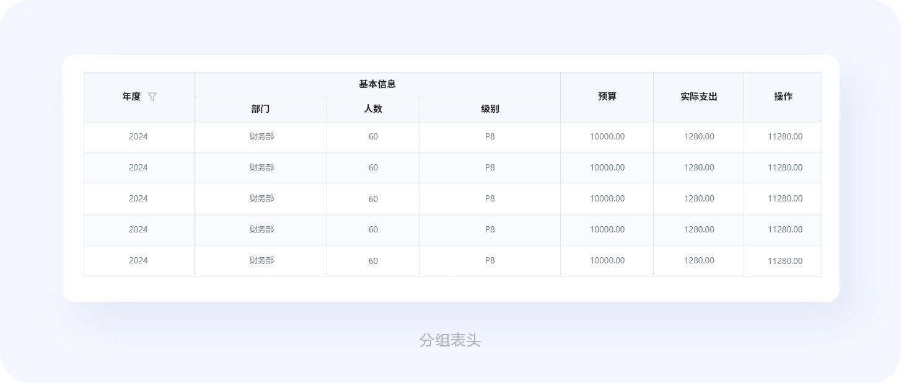This screenshot has width=909, height=383.
Task: Click 1280.00 in the last data row
Action: (699, 260)
